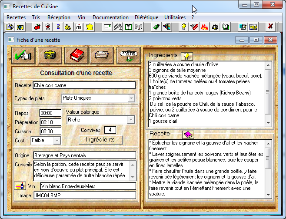The width and height of the screenshot is (286, 219).
Task: Click the Recette text scrollbar thumb
Action: 268,158
